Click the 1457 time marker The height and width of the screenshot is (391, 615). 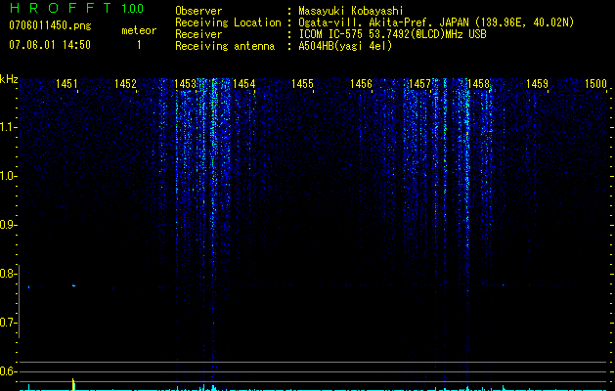[x=419, y=84]
